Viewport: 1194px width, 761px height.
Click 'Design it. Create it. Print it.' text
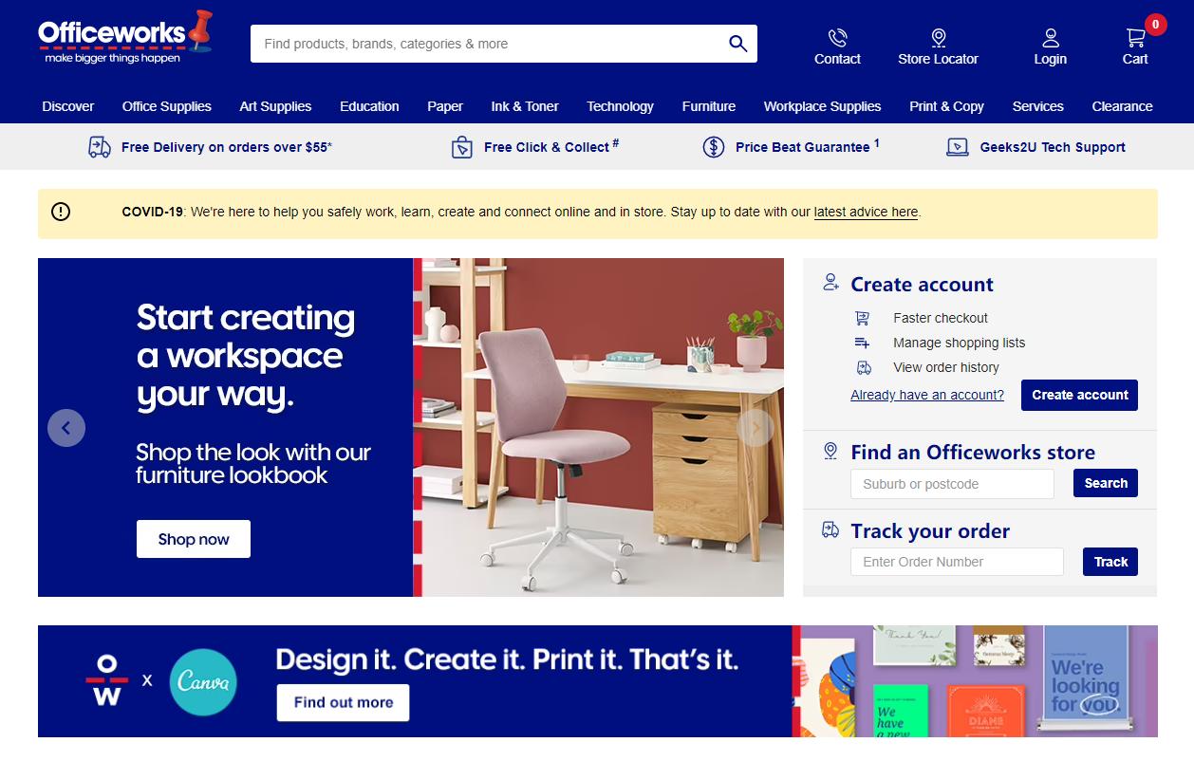click(507, 659)
